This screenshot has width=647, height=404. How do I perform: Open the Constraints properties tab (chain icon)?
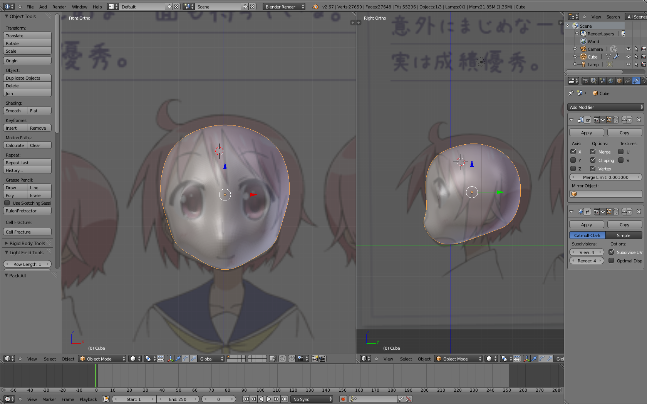(628, 81)
